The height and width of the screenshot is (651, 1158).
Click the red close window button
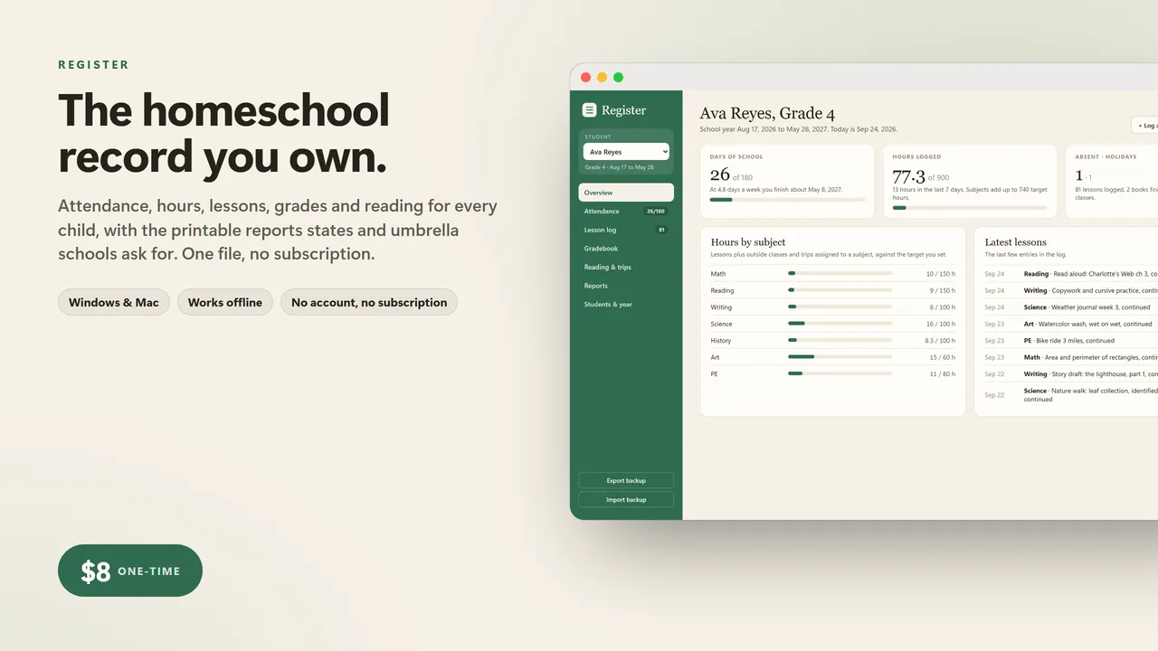[585, 78]
